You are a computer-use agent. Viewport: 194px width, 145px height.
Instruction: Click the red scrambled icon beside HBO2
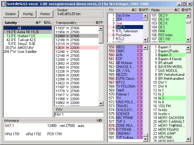[139, 47]
